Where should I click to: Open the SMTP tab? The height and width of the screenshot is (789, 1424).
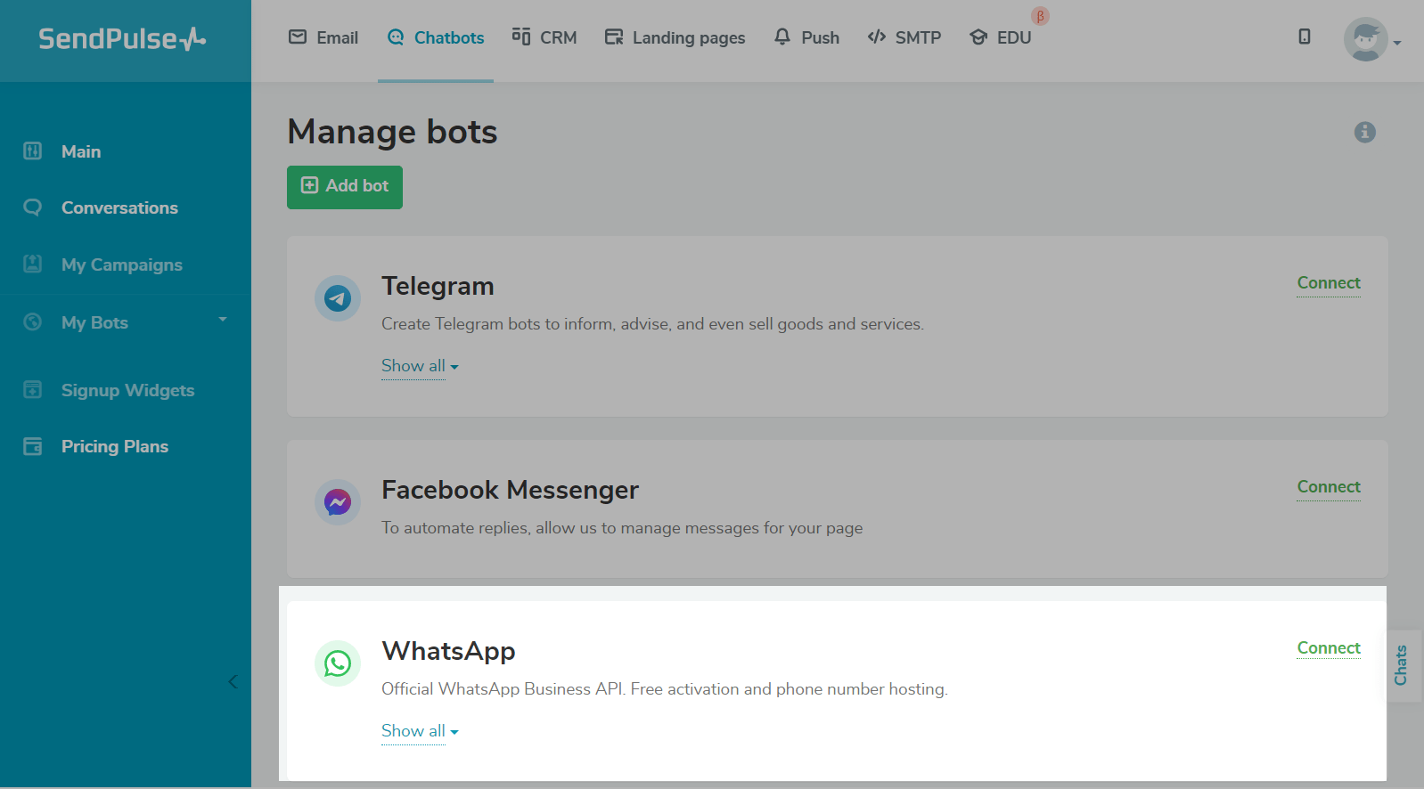coord(904,37)
